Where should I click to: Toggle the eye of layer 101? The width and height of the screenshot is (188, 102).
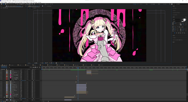(x=1, y=71)
